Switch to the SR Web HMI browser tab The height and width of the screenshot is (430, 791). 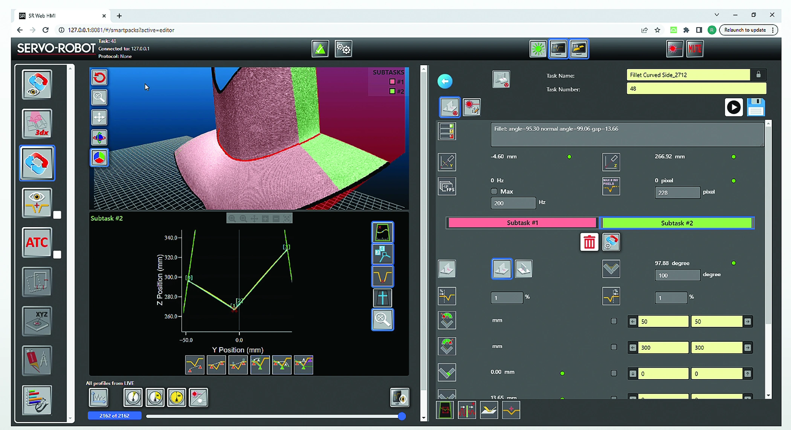click(63, 16)
